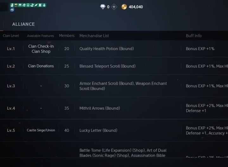Select the blue buff icon under green buffs
This screenshot has width=228, height=167.
[x=12, y=10]
